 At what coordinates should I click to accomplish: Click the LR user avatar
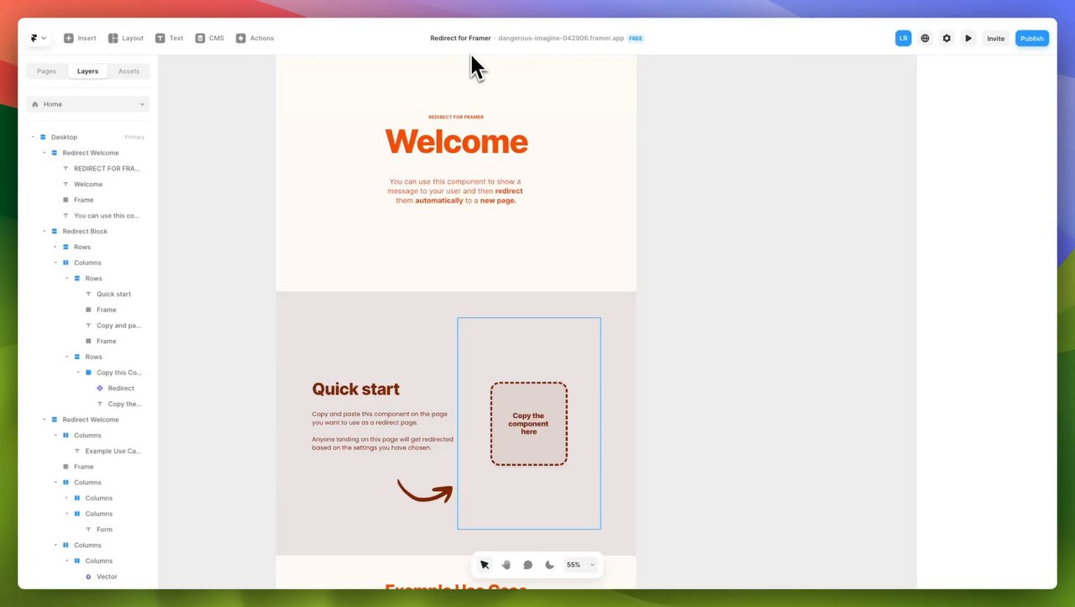tap(903, 38)
